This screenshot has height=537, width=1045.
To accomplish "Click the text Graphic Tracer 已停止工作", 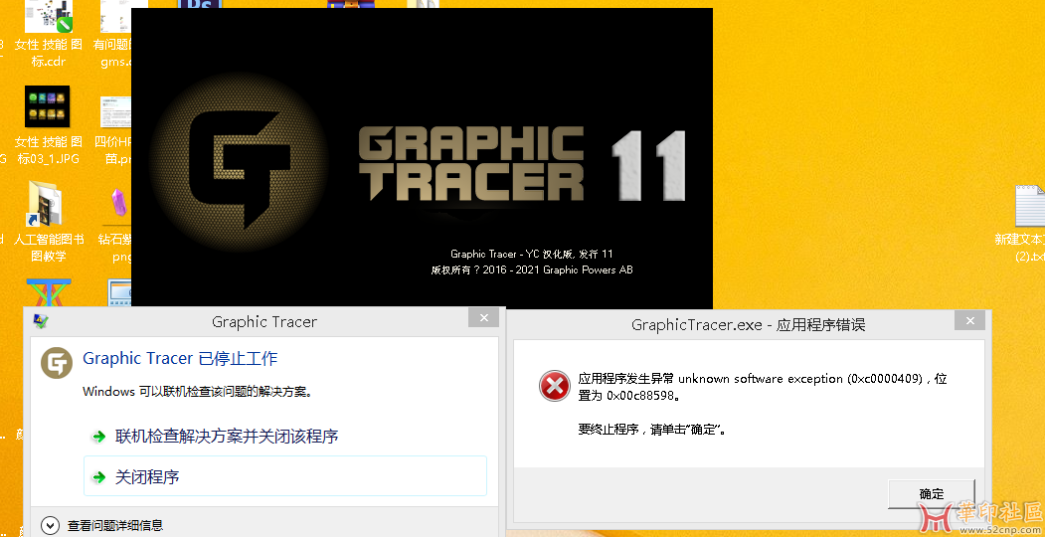I will tap(180, 358).
